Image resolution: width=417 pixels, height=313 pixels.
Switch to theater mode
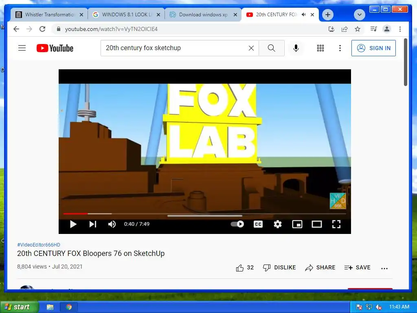coord(317,225)
